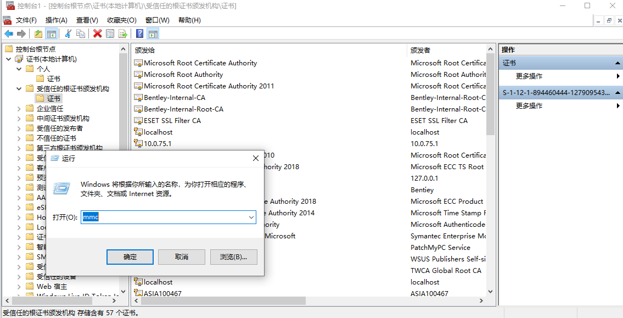Select the 中间证书颁发机构 tree item
623x318 pixels.
click(x=63, y=118)
